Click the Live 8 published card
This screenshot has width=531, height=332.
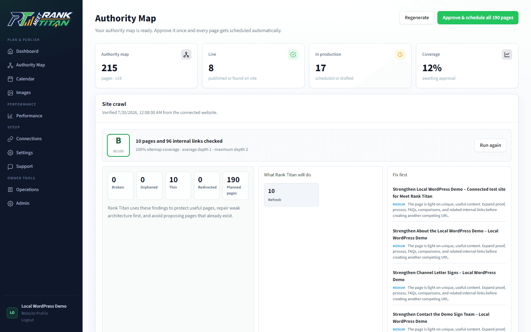[253, 66]
